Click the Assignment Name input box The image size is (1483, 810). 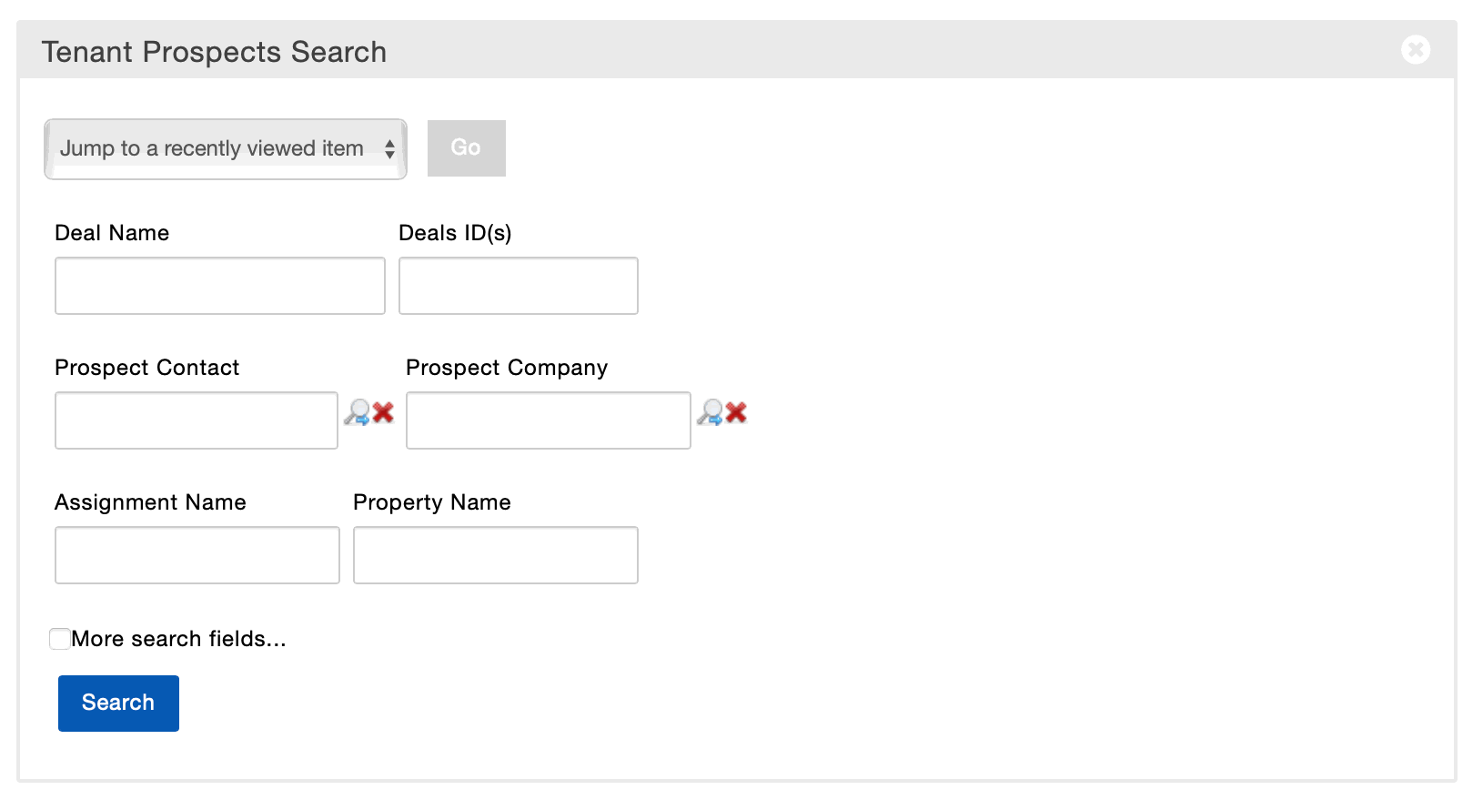pyautogui.click(x=197, y=555)
